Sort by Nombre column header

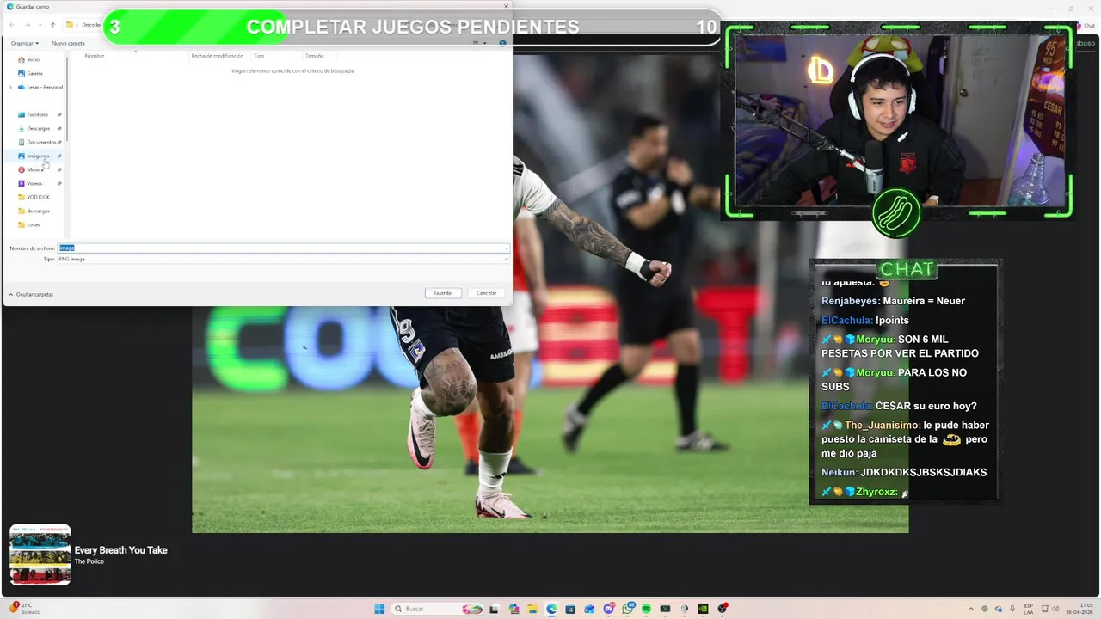[x=95, y=56]
